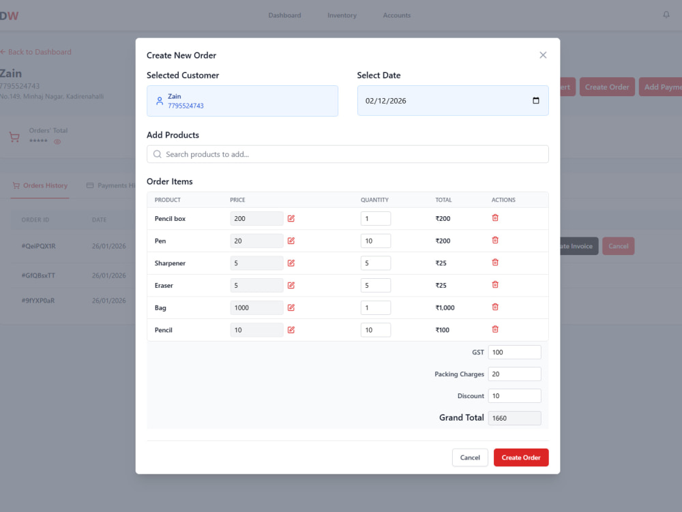
Task: Edit price of Bag item
Action: click(x=291, y=307)
